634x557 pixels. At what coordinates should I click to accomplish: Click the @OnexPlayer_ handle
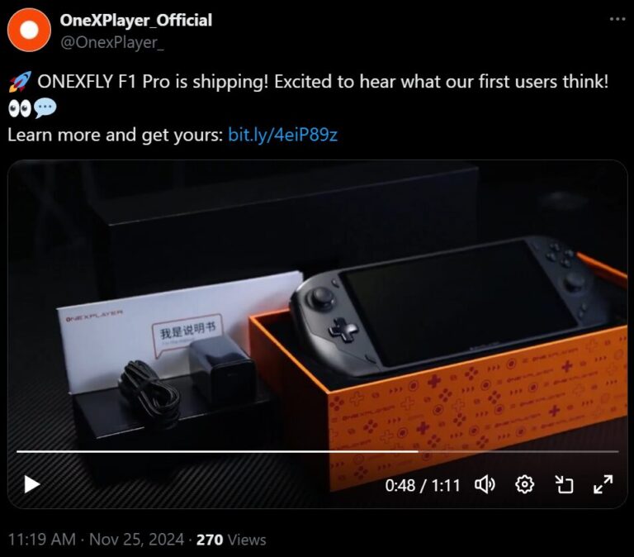pos(112,42)
